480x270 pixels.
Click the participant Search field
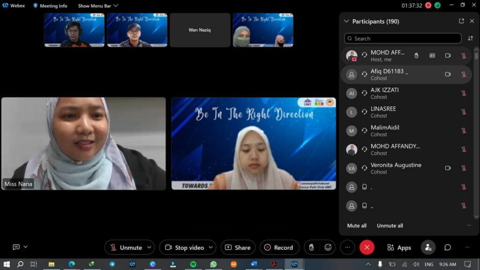403,38
